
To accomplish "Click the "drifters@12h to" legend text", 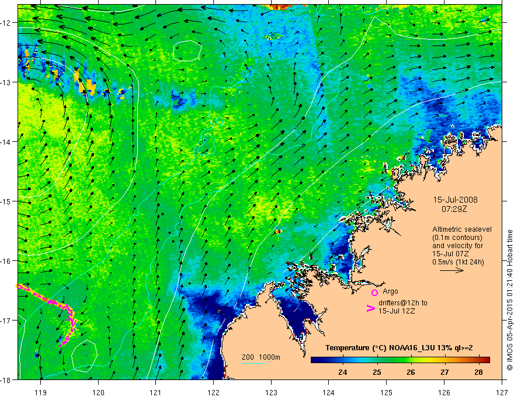I will [403, 303].
